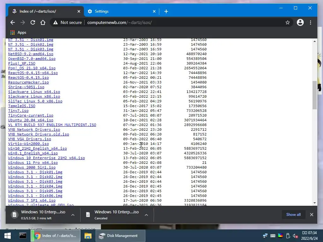323x242 pixels.
Task: Select the Index of /~dartz/isos/ tab
Action: (x=46, y=11)
